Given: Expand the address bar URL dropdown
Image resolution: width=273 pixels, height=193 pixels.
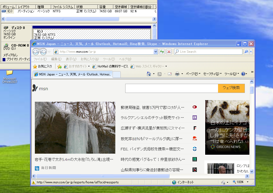Looking at the screenshot, I should (156, 51).
